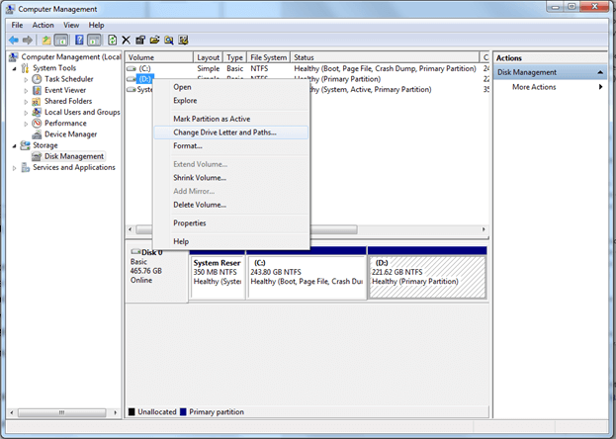Expand the Local Users and Groups node
The image size is (616, 439).
[26, 113]
